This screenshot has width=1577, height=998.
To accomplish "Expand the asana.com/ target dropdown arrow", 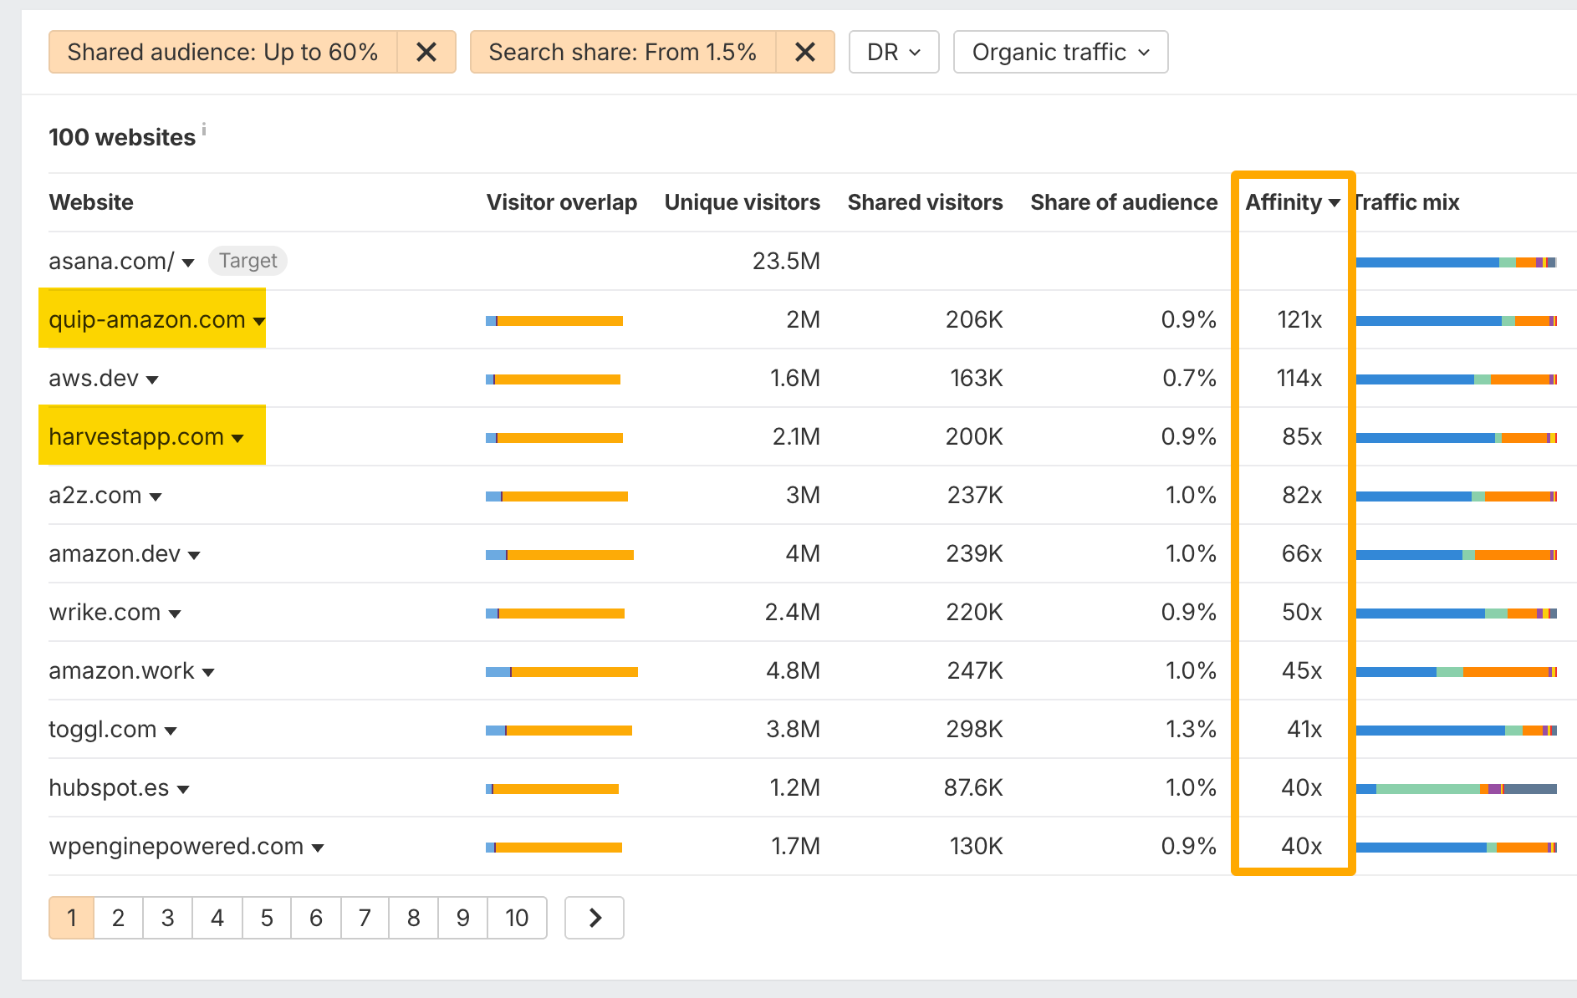I will click(188, 262).
